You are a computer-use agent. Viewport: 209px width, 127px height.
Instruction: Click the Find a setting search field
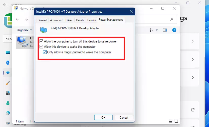coord(8,38)
